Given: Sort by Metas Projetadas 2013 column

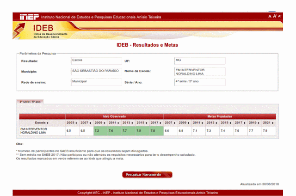Looking at the screenshot, I should pos(212,122).
